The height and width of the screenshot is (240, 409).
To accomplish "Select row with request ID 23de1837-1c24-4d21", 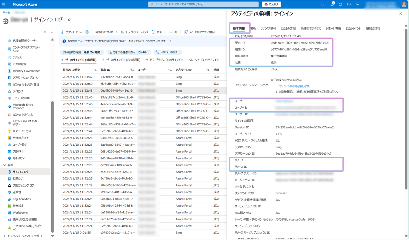I will 143,97.
